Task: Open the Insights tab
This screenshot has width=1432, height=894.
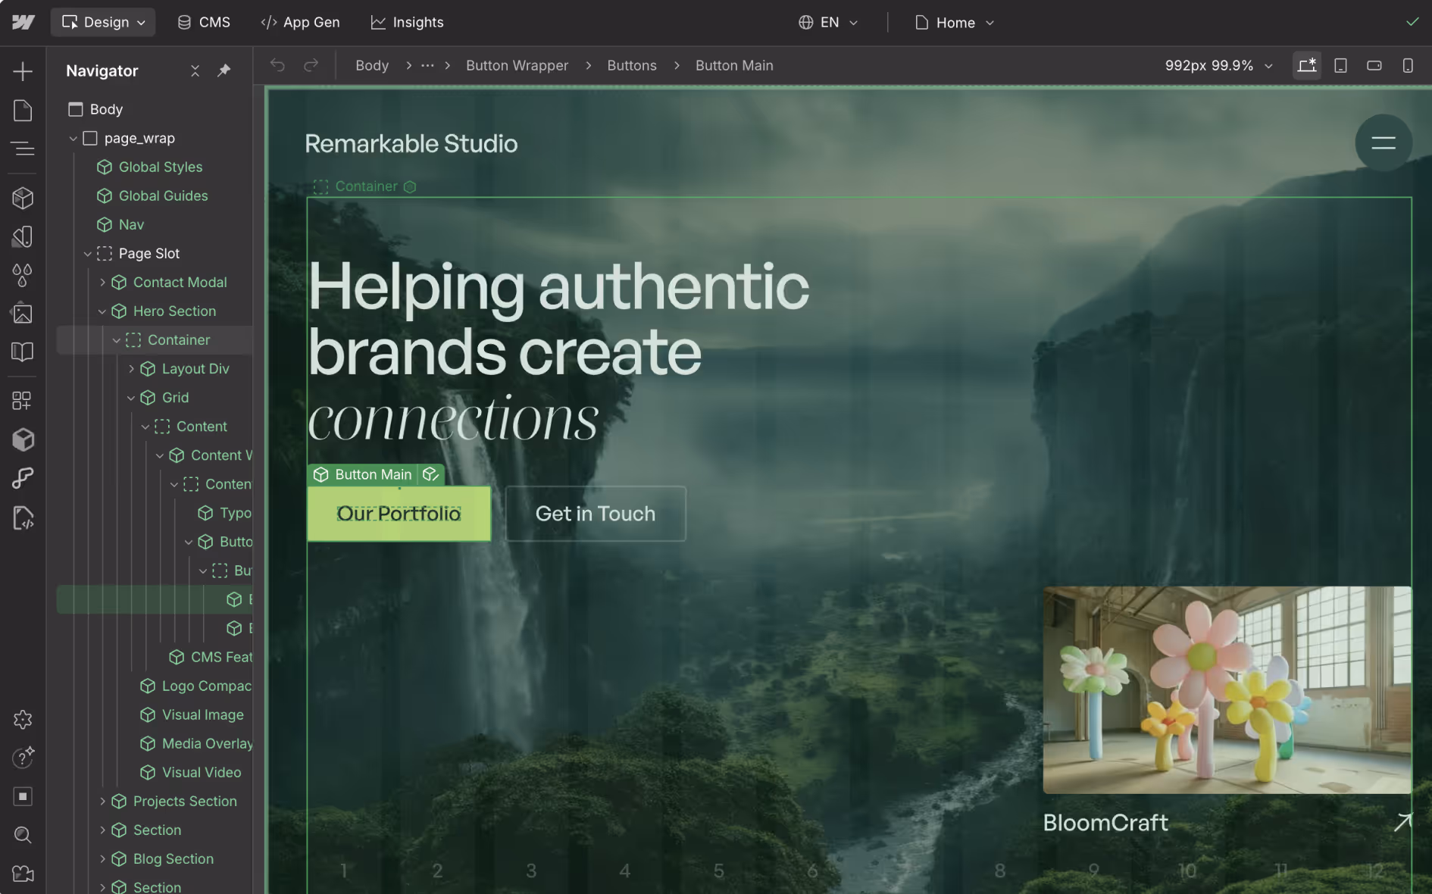Action: tap(407, 22)
